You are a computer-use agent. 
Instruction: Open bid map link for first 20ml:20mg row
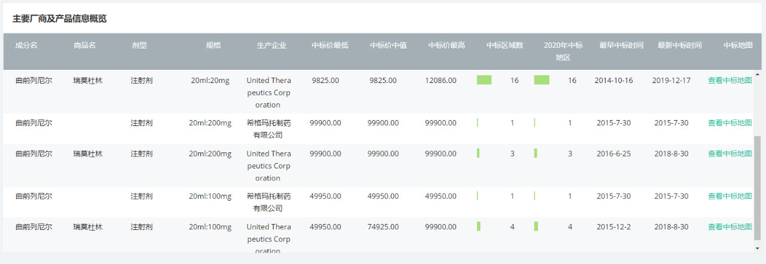tap(729, 81)
